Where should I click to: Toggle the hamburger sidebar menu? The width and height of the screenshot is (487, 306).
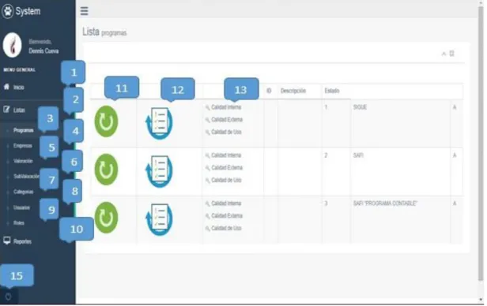pos(84,11)
